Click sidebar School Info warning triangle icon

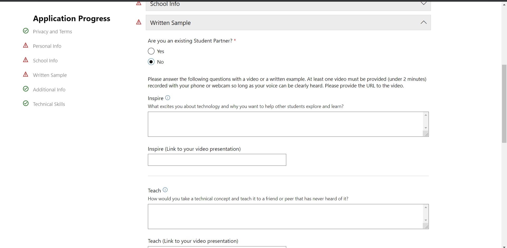point(26,60)
